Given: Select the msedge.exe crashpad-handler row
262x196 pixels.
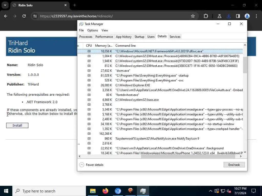Looking at the screenshot, I should click(160, 129).
